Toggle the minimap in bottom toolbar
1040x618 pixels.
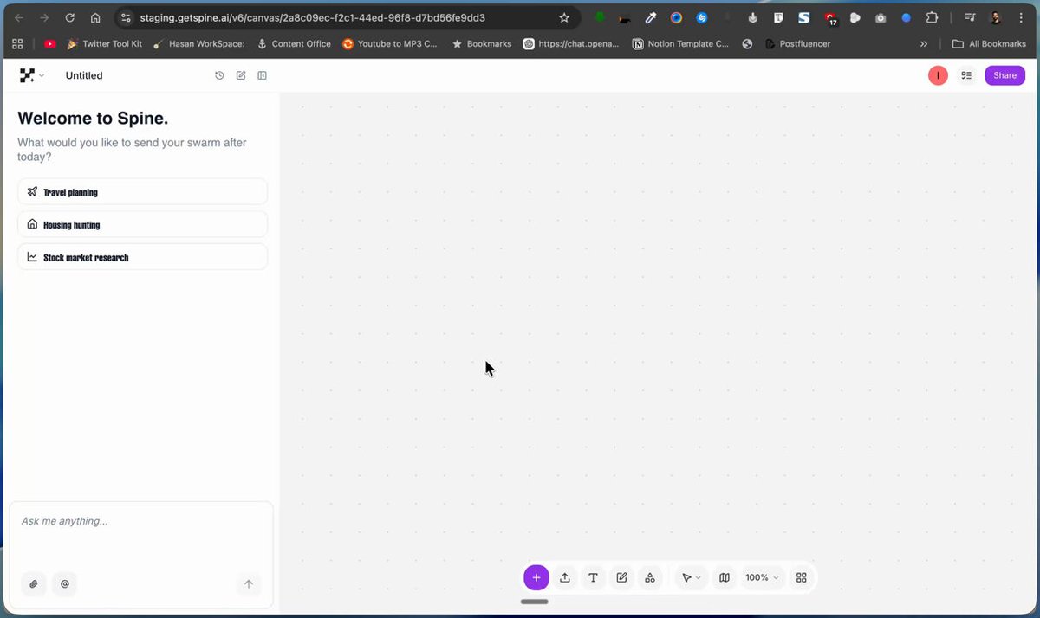pyautogui.click(x=725, y=577)
